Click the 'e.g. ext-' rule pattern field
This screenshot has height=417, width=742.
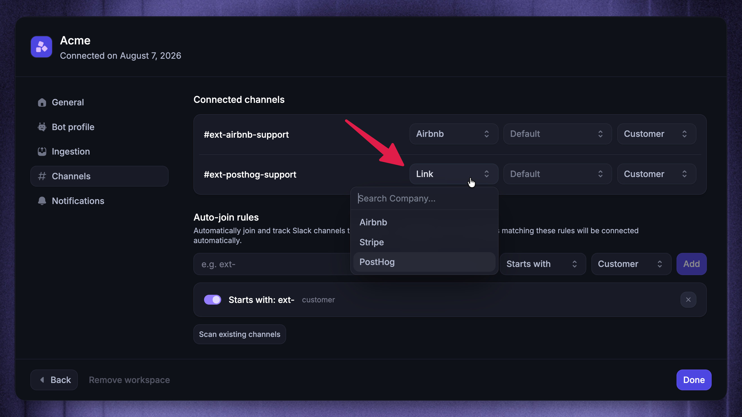272,264
